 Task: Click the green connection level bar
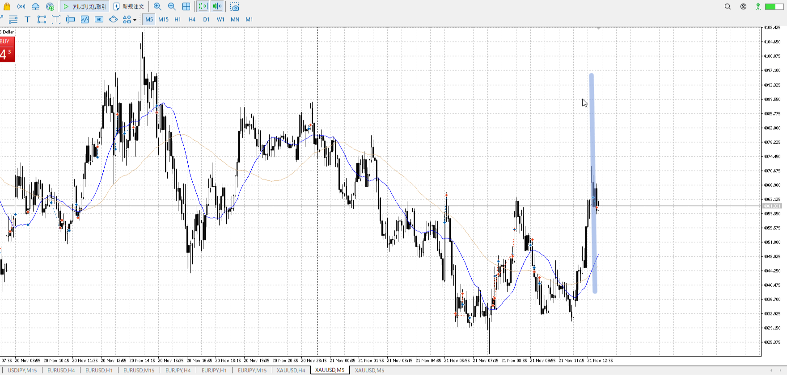[x=773, y=7]
